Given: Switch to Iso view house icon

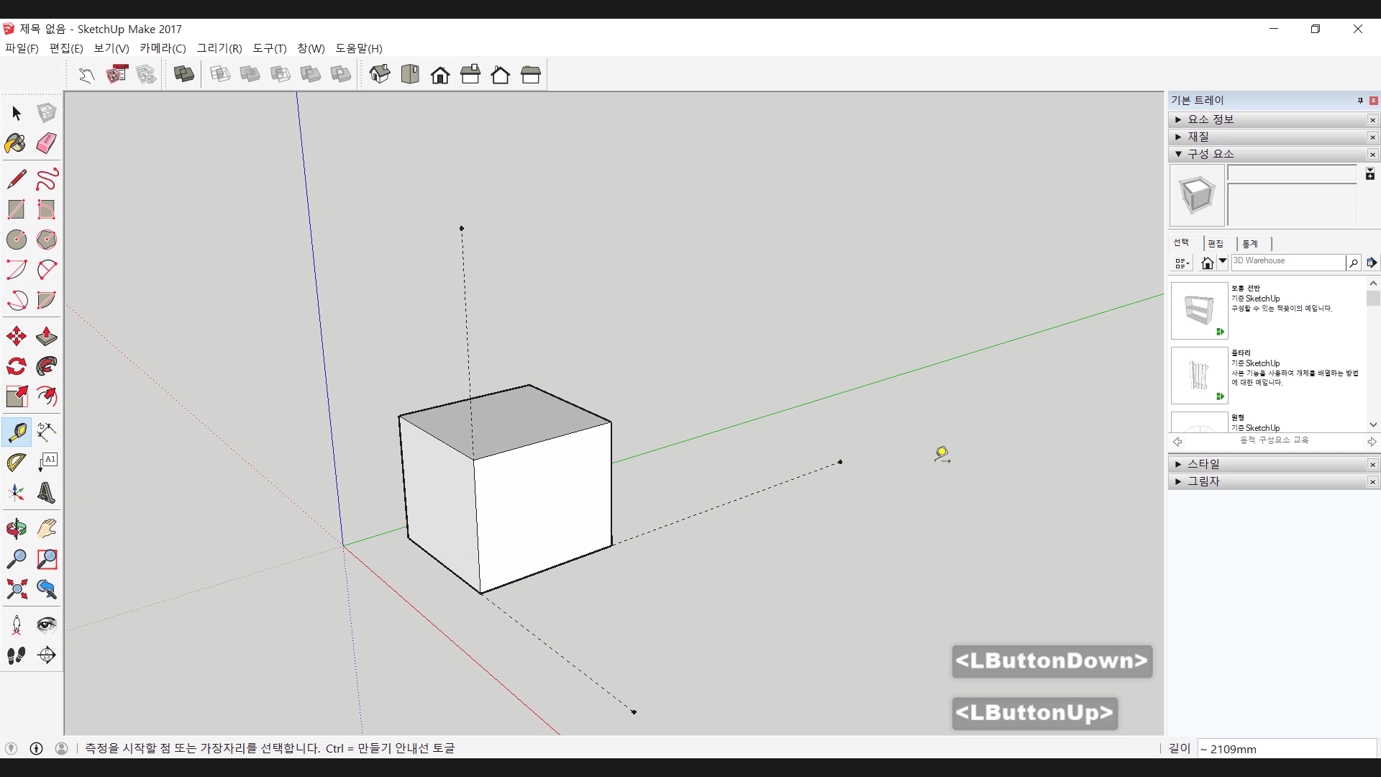Looking at the screenshot, I should pyautogui.click(x=380, y=74).
